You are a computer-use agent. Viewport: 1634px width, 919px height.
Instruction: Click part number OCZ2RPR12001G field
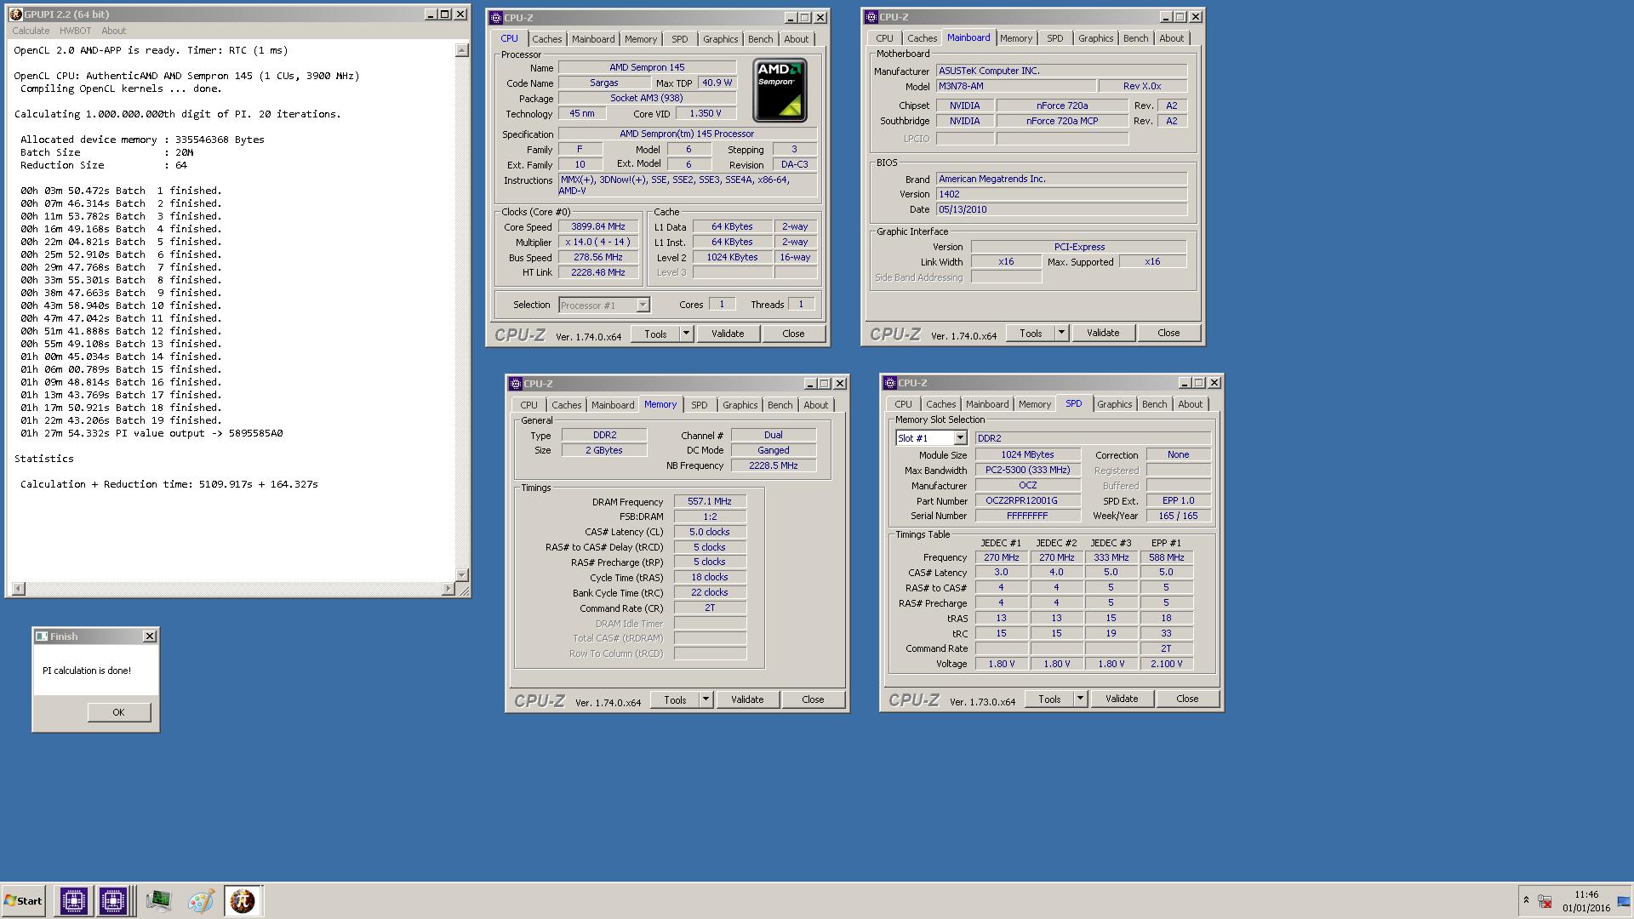1028,500
